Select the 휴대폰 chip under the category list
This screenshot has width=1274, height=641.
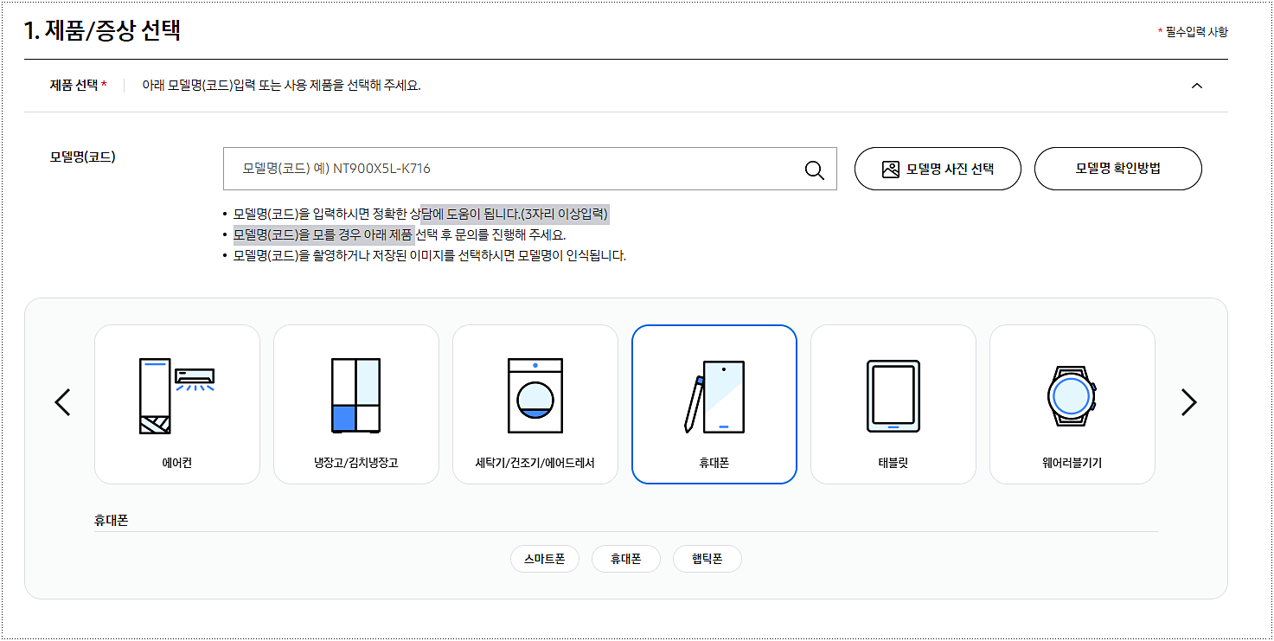click(625, 559)
